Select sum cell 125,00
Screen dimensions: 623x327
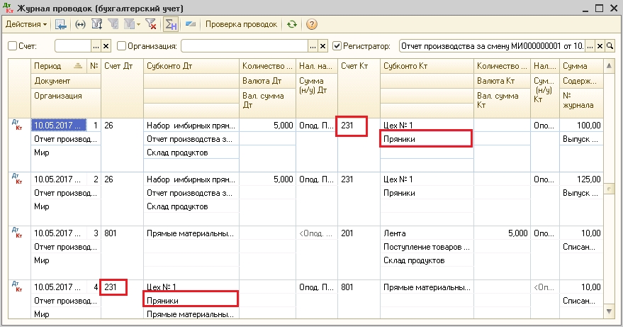pos(581,179)
